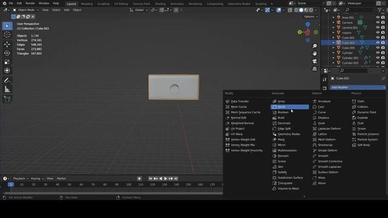Choose the Boolean modifier
Image resolution: width=388 pixels, height=218 pixels.
pyautogui.click(x=290, y=112)
